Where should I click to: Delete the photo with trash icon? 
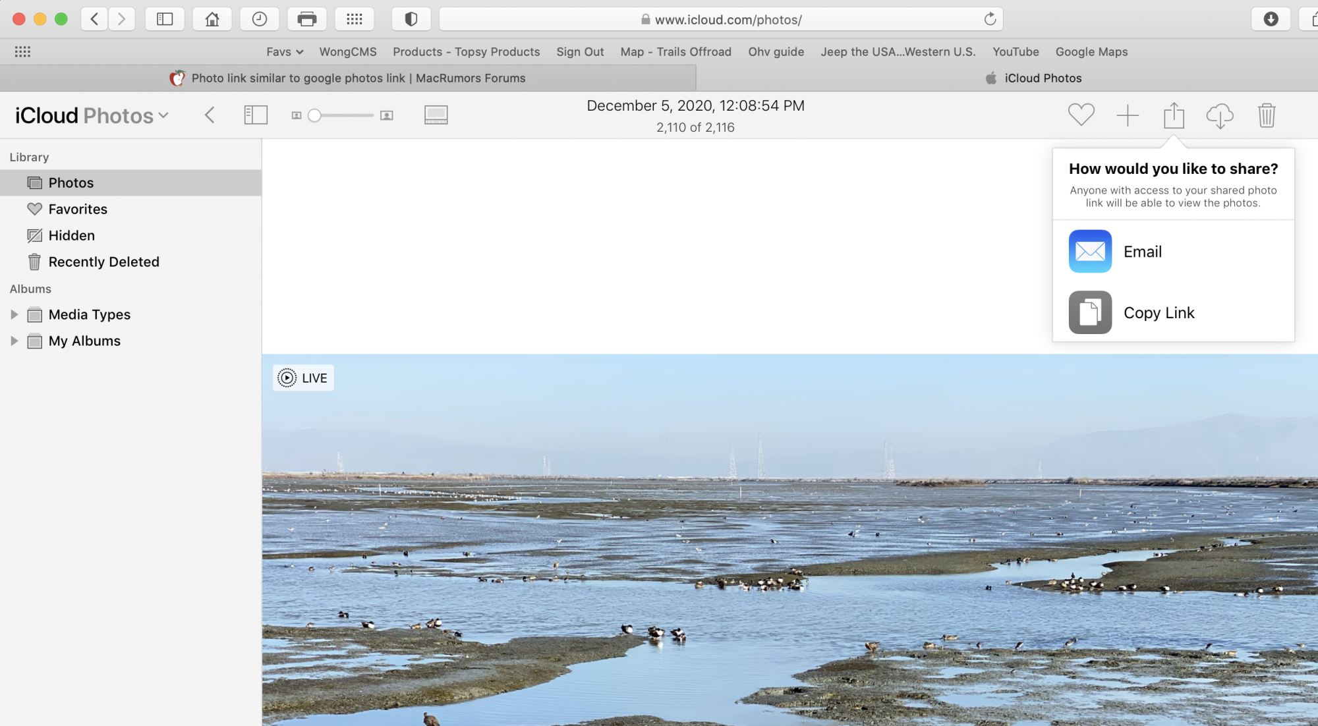pyautogui.click(x=1267, y=115)
